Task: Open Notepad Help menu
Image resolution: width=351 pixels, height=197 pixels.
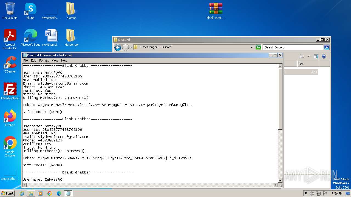Action: (x=64, y=60)
